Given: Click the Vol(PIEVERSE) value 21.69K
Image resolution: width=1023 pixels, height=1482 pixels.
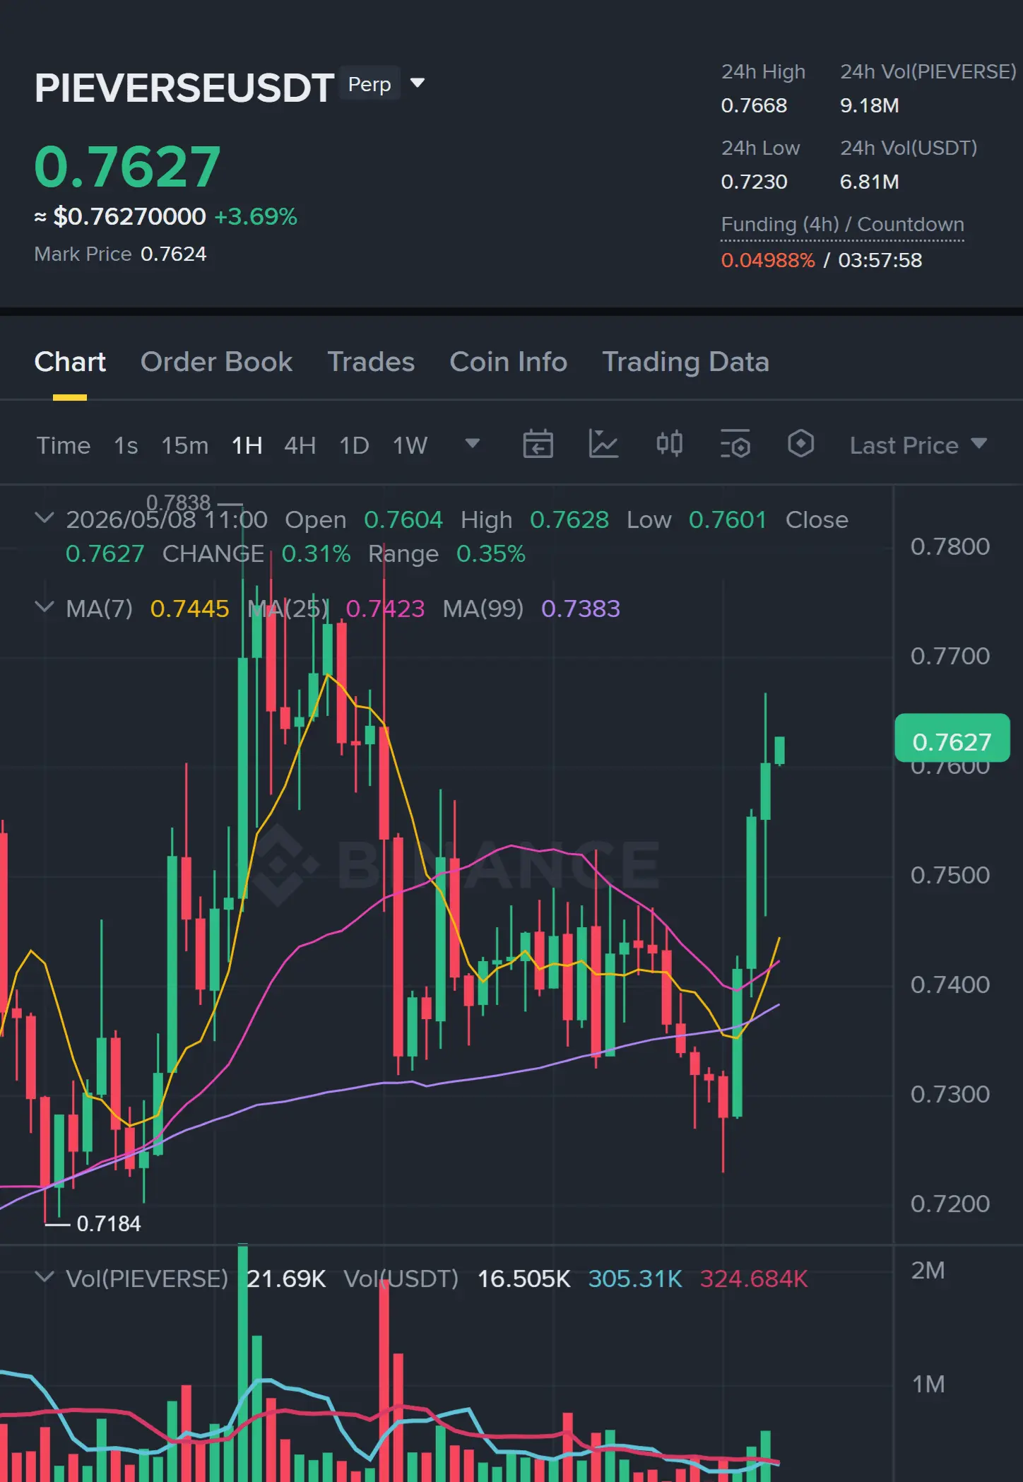Looking at the screenshot, I should point(286,1278).
